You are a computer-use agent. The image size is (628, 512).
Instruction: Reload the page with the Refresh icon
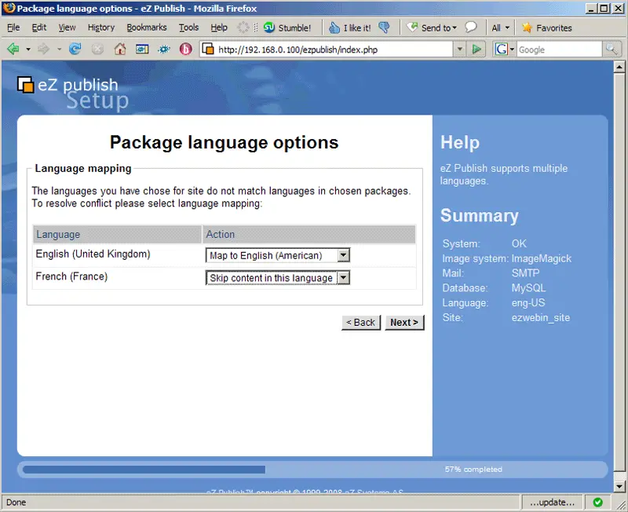[75, 49]
